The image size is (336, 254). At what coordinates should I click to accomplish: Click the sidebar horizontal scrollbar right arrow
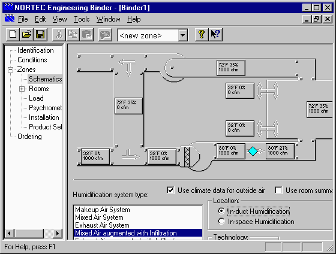click(x=57, y=233)
